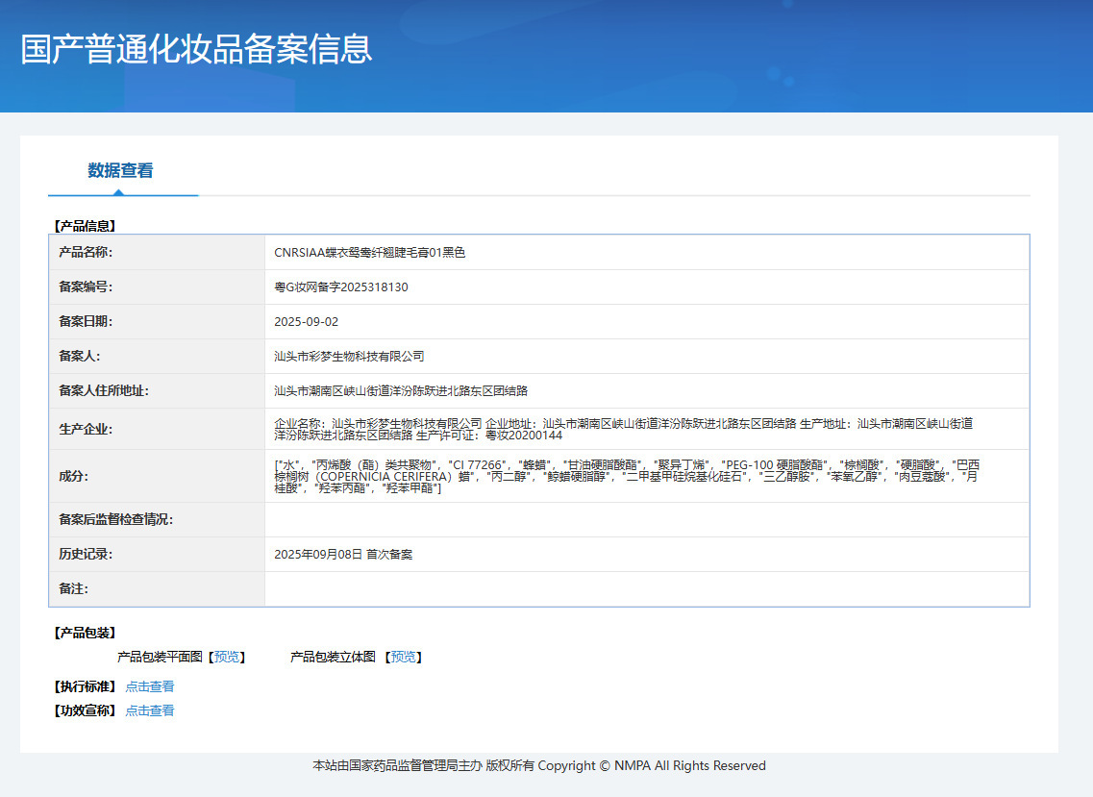Click the 备案人: row label
1093x797 pixels.
click(80, 357)
